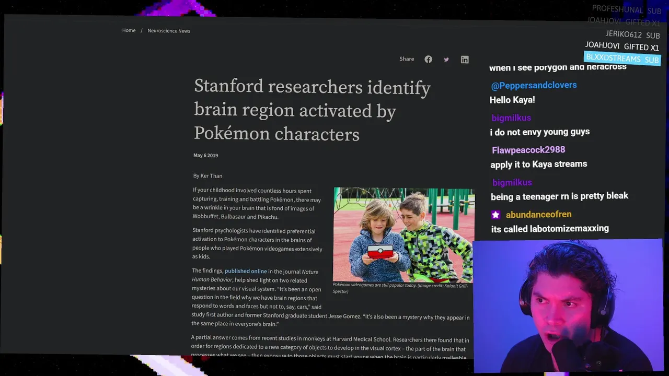
Task: Click the streamer webcam feed
Action: click(x=568, y=305)
